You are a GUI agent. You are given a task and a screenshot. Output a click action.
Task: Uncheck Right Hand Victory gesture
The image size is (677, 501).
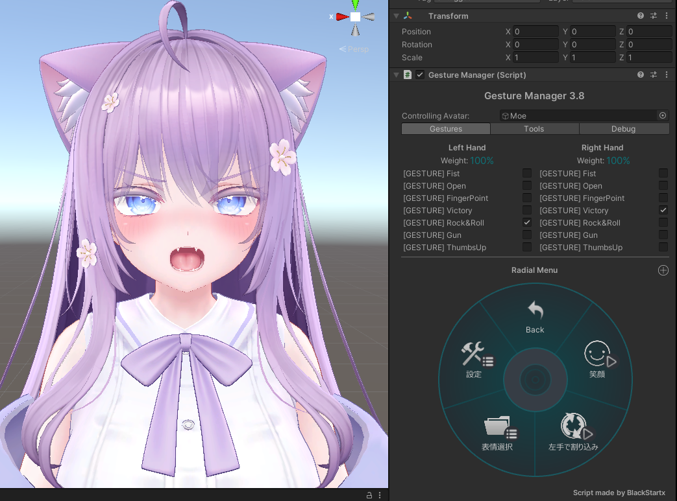point(663,210)
